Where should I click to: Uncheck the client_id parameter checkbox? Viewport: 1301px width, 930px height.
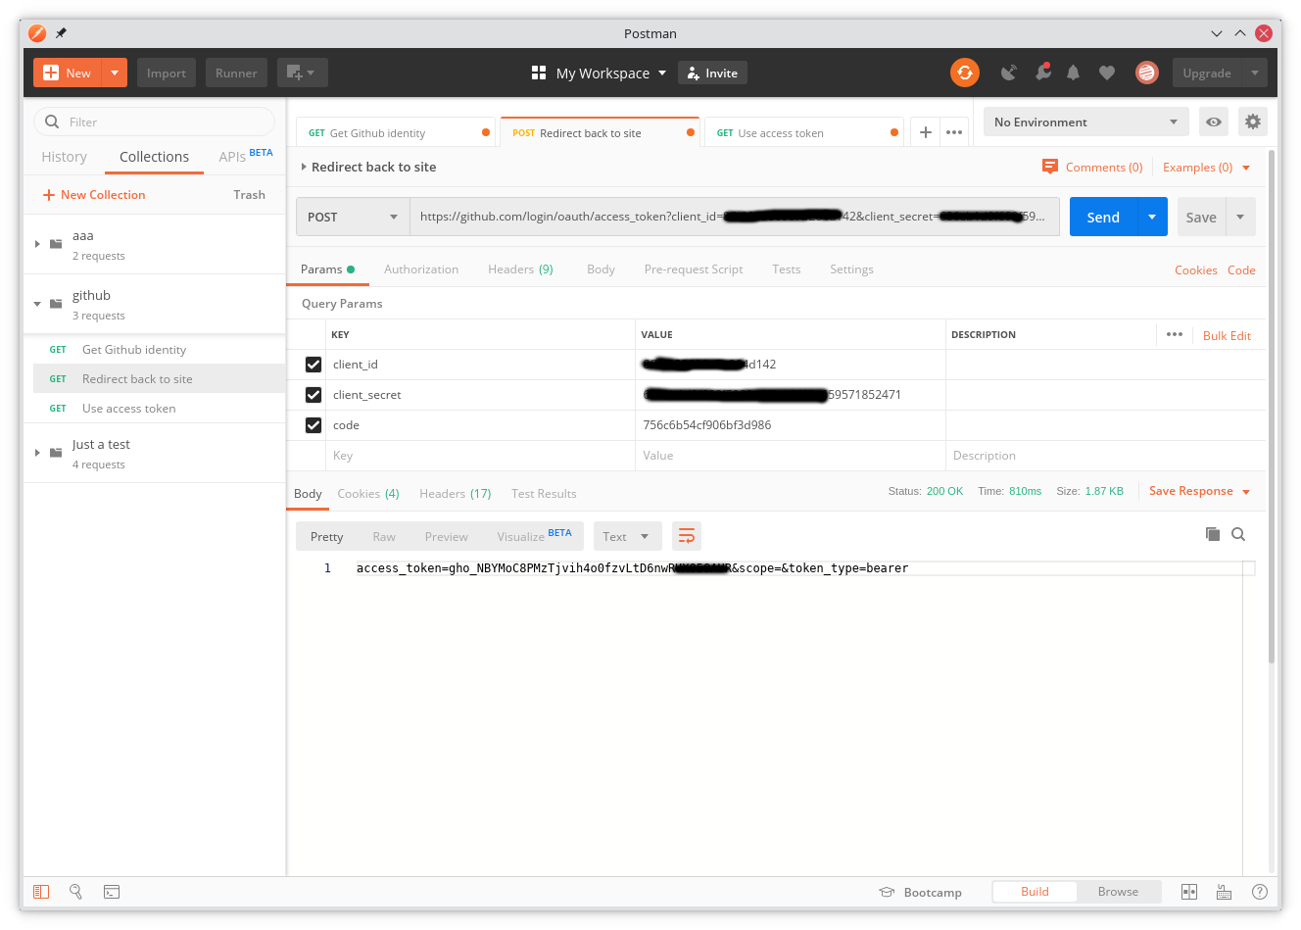(x=313, y=365)
